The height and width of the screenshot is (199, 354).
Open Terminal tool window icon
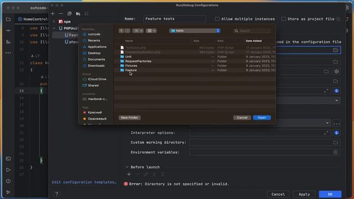[x=8, y=159]
